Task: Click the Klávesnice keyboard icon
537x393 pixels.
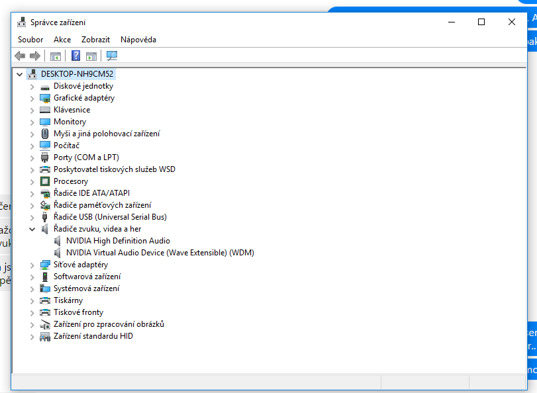Action: [x=45, y=110]
